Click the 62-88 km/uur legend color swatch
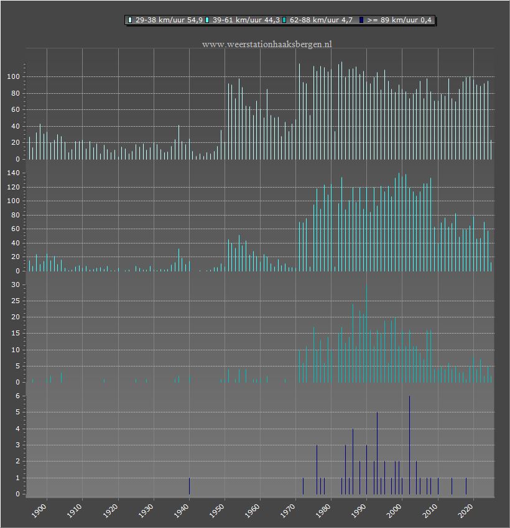The image size is (510, 528). 284,20
